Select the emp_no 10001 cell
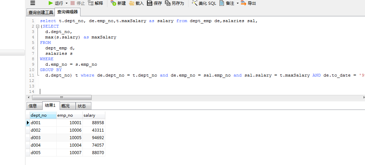This screenshot has height=165, width=365. [x=70, y=123]
